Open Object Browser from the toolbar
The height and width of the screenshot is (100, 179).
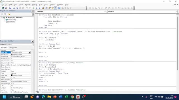(53, 8)
